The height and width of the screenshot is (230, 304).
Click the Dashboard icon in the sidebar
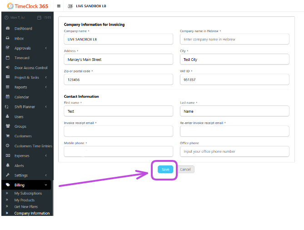[7, 29]
